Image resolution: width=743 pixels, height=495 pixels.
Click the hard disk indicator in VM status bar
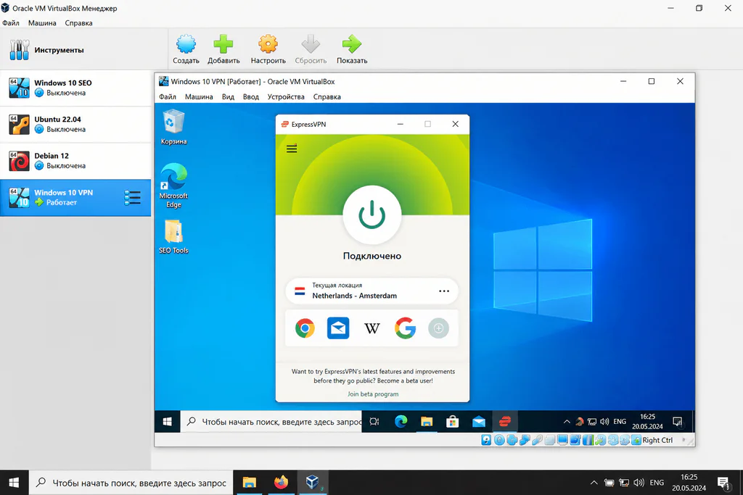click(486, 440)
